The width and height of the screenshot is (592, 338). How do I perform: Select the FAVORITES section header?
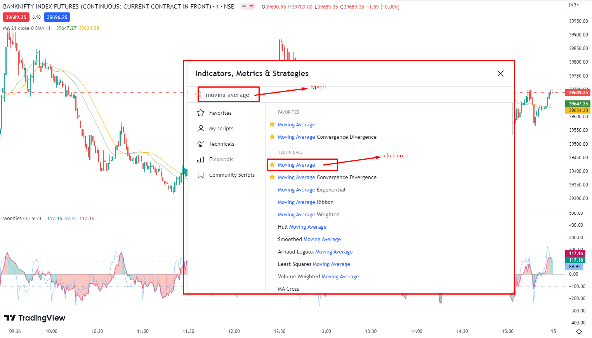coord(288,112)
